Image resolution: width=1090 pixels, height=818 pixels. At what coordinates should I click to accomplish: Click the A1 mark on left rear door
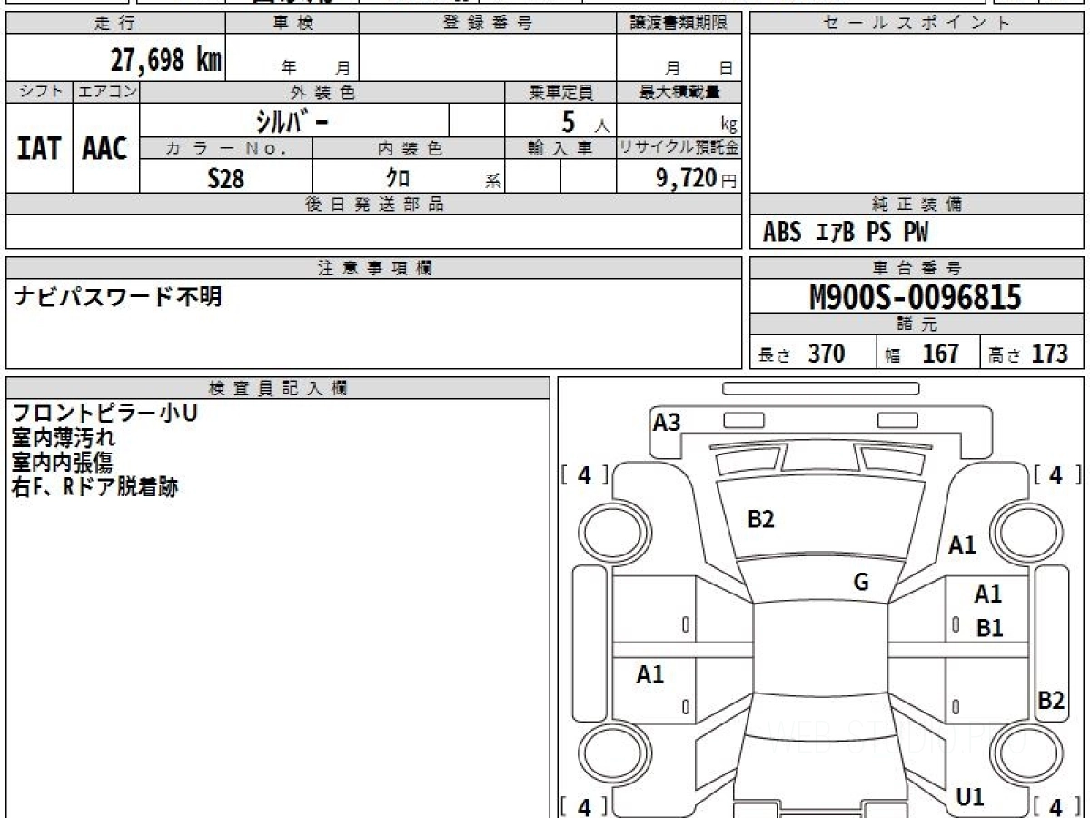point(649,674)
